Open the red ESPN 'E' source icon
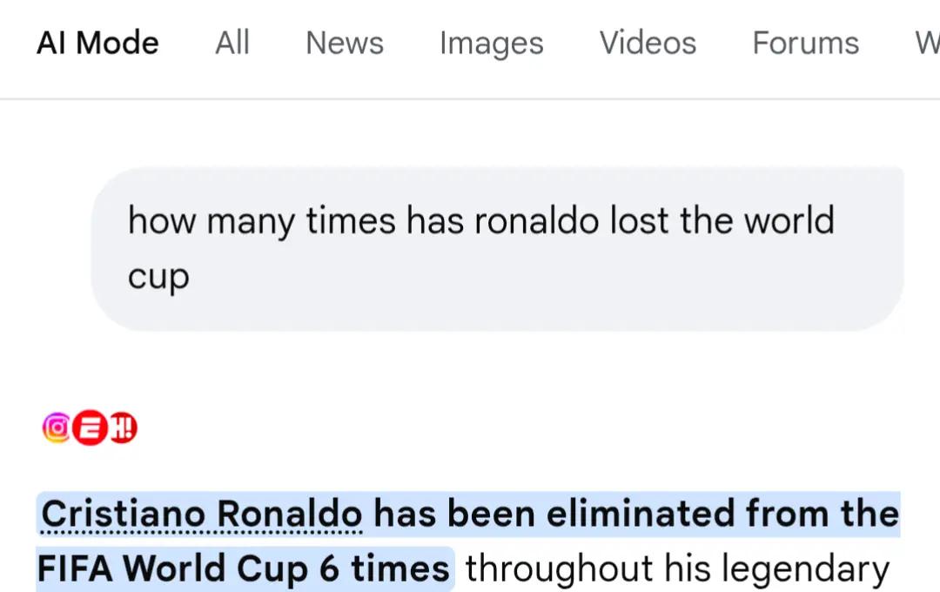The height and width of the screenshot is (592, 940). pyautogui.click(x=90, y=427)
